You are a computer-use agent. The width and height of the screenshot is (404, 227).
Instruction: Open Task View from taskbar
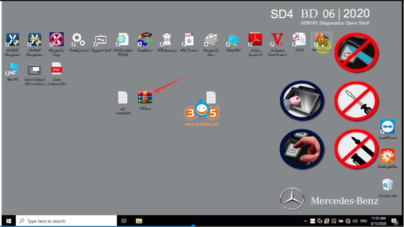pos(124,221)
